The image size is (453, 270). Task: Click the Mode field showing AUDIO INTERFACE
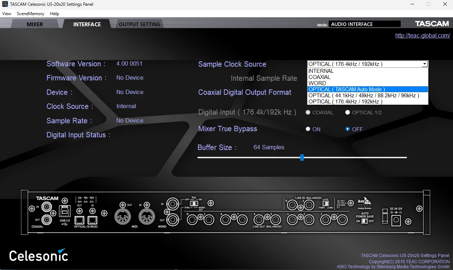(x=364, y=24)
